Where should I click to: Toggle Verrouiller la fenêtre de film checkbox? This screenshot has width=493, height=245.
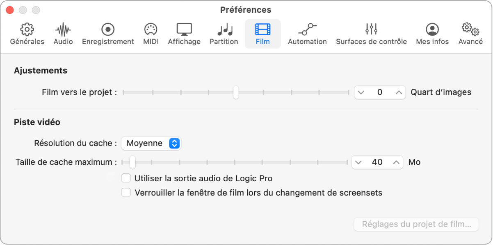pyautogui.click(x=126, y=193)
